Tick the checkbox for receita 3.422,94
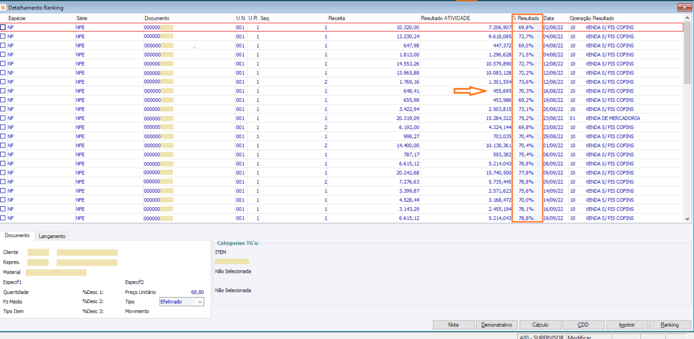This screenshot has height=339, width=694. 3,109
